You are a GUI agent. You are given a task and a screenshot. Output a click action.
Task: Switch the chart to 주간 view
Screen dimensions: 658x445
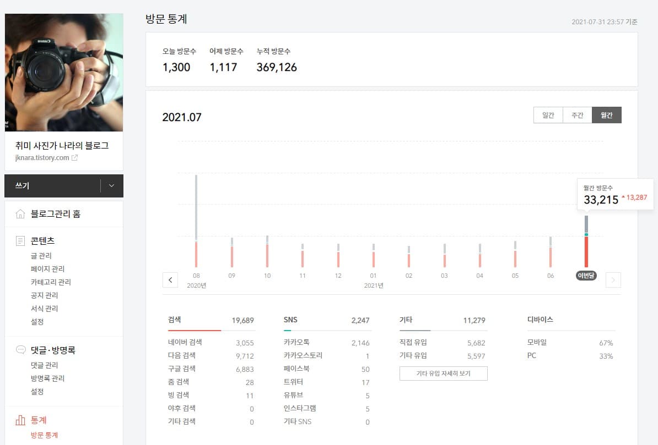[x=578, y=115]
